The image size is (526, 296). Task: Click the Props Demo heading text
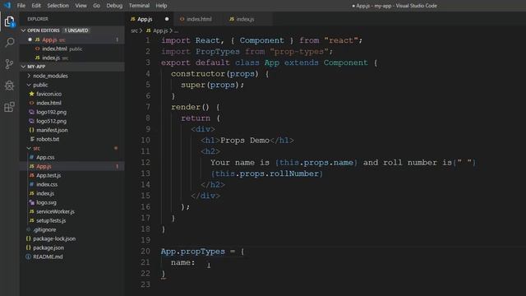245,141
